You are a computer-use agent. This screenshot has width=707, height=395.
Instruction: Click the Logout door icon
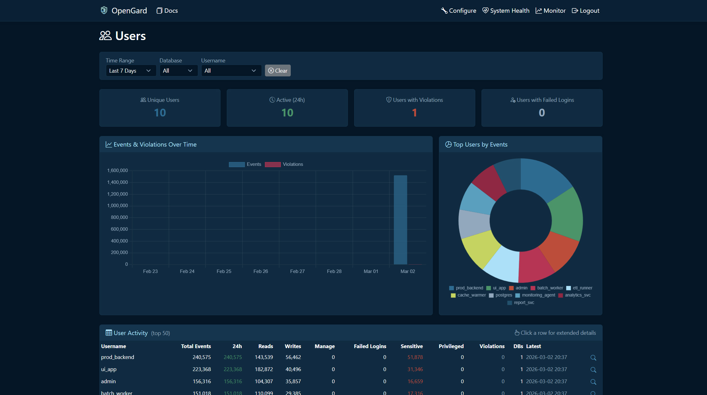pyautogui.click(x=575, y=10)
